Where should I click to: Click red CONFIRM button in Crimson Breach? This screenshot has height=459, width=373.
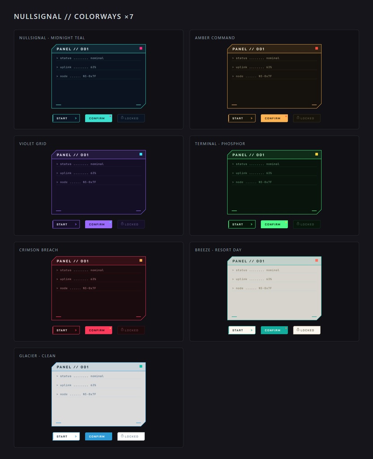click(98, 330)
